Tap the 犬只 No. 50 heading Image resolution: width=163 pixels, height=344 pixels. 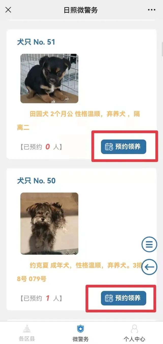[36, 181]
